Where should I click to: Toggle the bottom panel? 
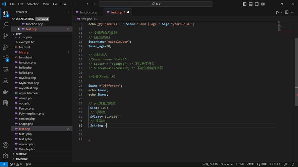[251, 4]
